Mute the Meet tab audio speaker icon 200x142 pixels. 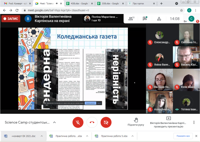(57, 4)
